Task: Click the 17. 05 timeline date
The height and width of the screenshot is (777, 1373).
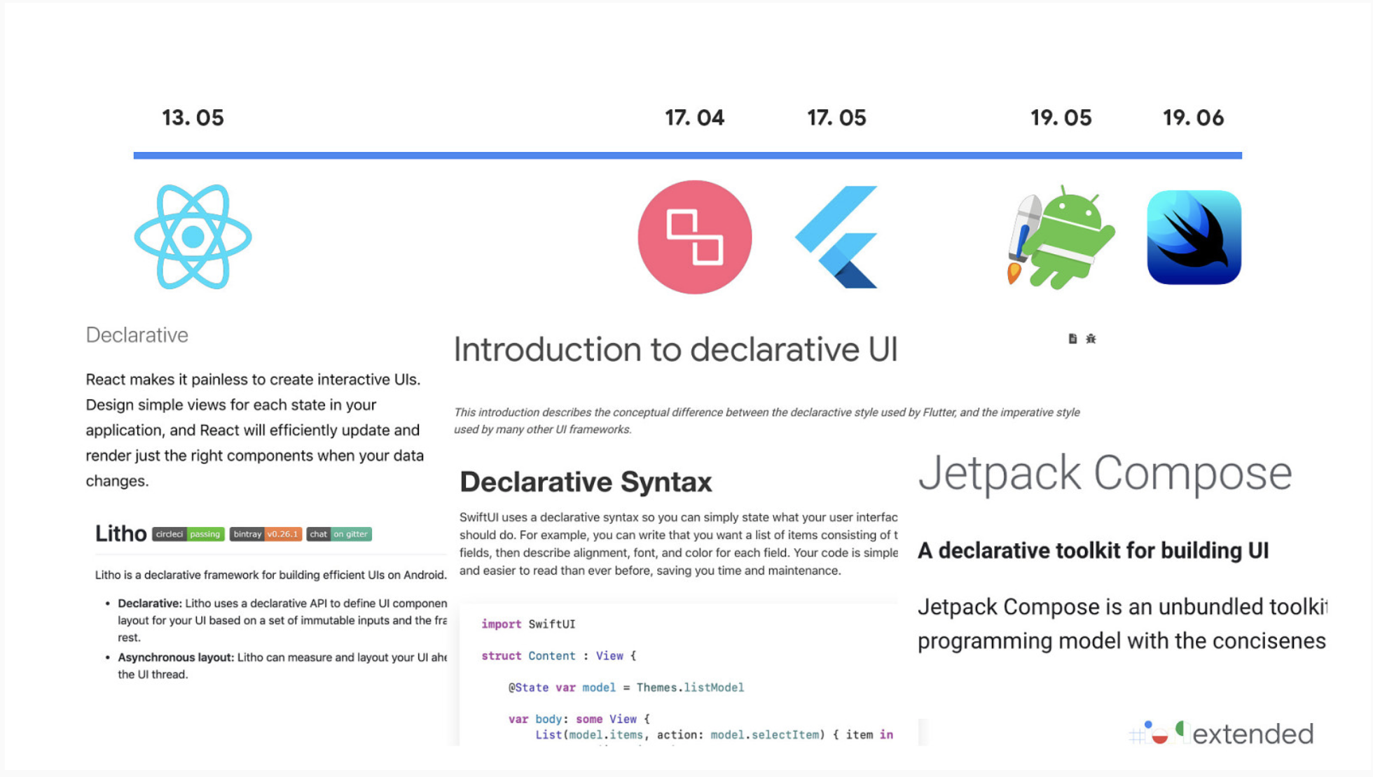Action: [x=836, y=118]
